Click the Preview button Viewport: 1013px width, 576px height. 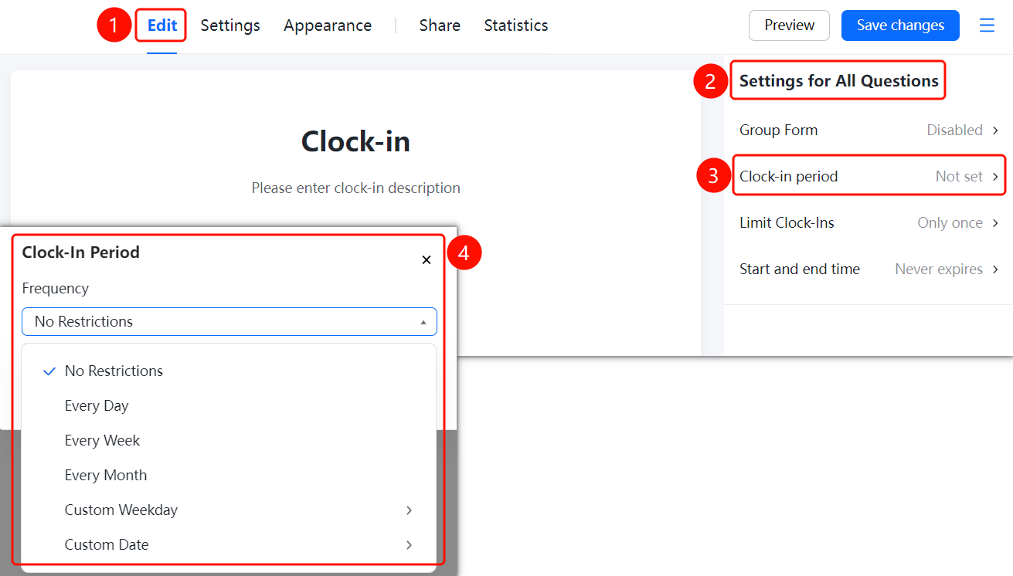pos(789,25)
